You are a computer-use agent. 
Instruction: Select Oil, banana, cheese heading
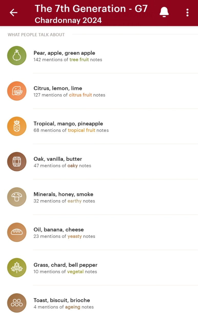[59, 230]
